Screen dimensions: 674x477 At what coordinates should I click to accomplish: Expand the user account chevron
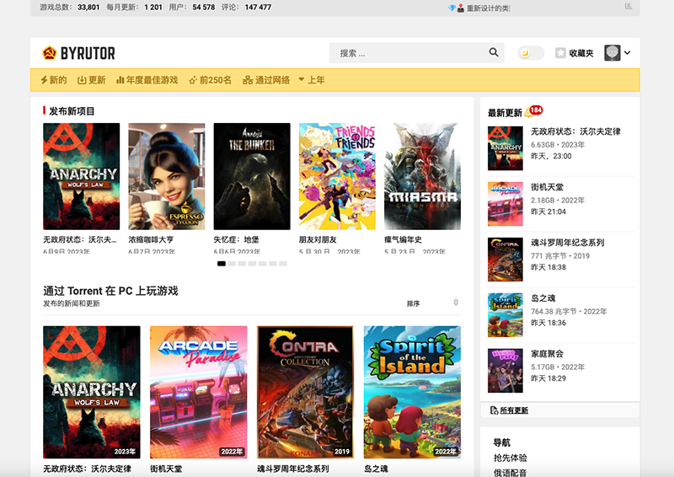pos(628,53)
